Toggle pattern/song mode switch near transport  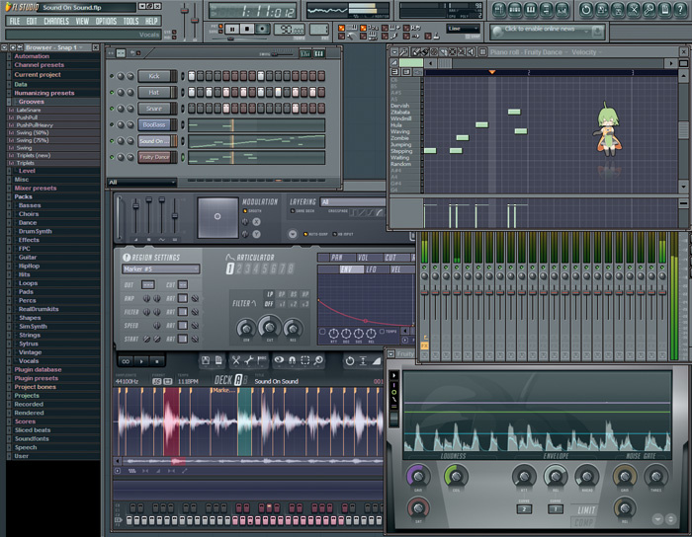220,29
